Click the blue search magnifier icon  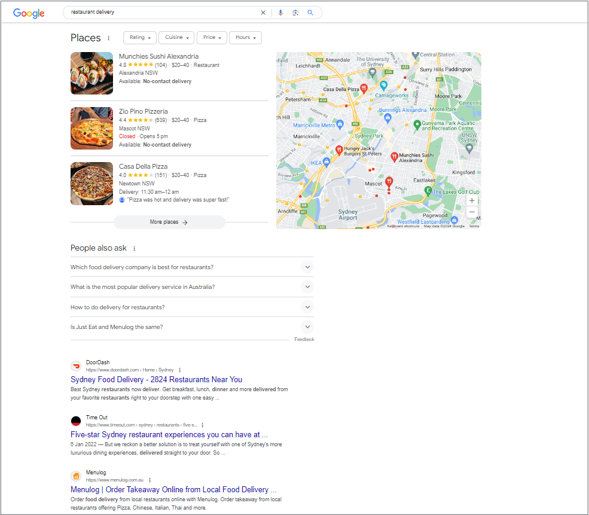310,13
